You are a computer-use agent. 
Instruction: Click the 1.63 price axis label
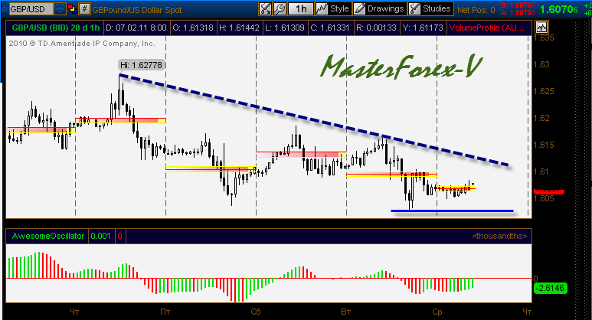(x=541, y=64)
